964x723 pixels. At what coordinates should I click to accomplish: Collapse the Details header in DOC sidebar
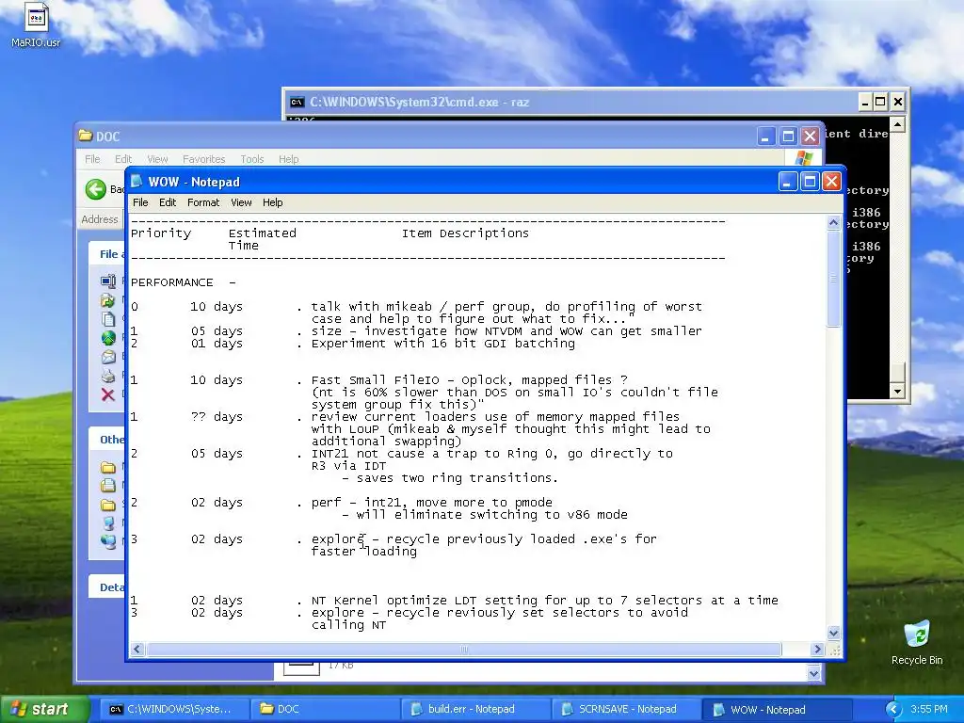tap(109, 587)
